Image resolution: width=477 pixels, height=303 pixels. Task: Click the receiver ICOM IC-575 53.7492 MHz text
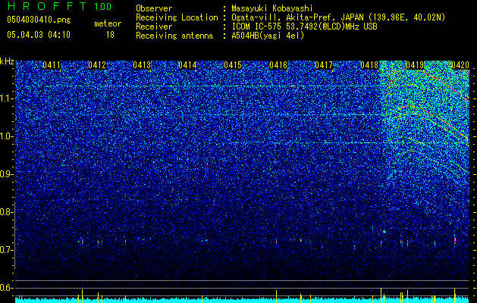click(304, 27)
